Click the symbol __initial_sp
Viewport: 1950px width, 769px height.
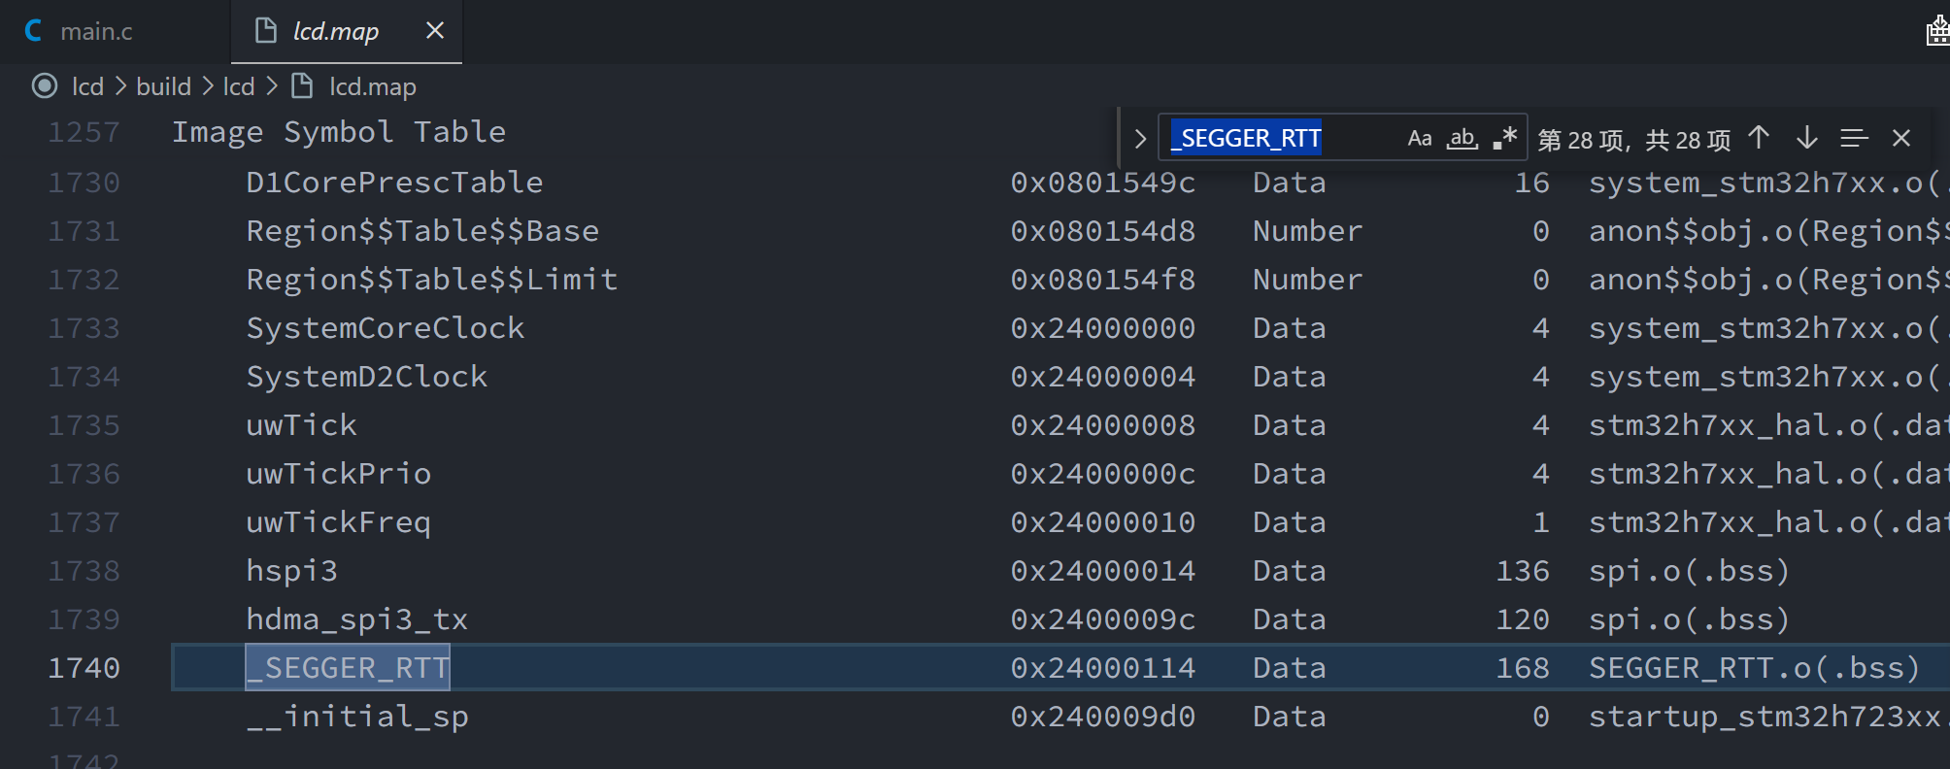click(x=357, y=717)
